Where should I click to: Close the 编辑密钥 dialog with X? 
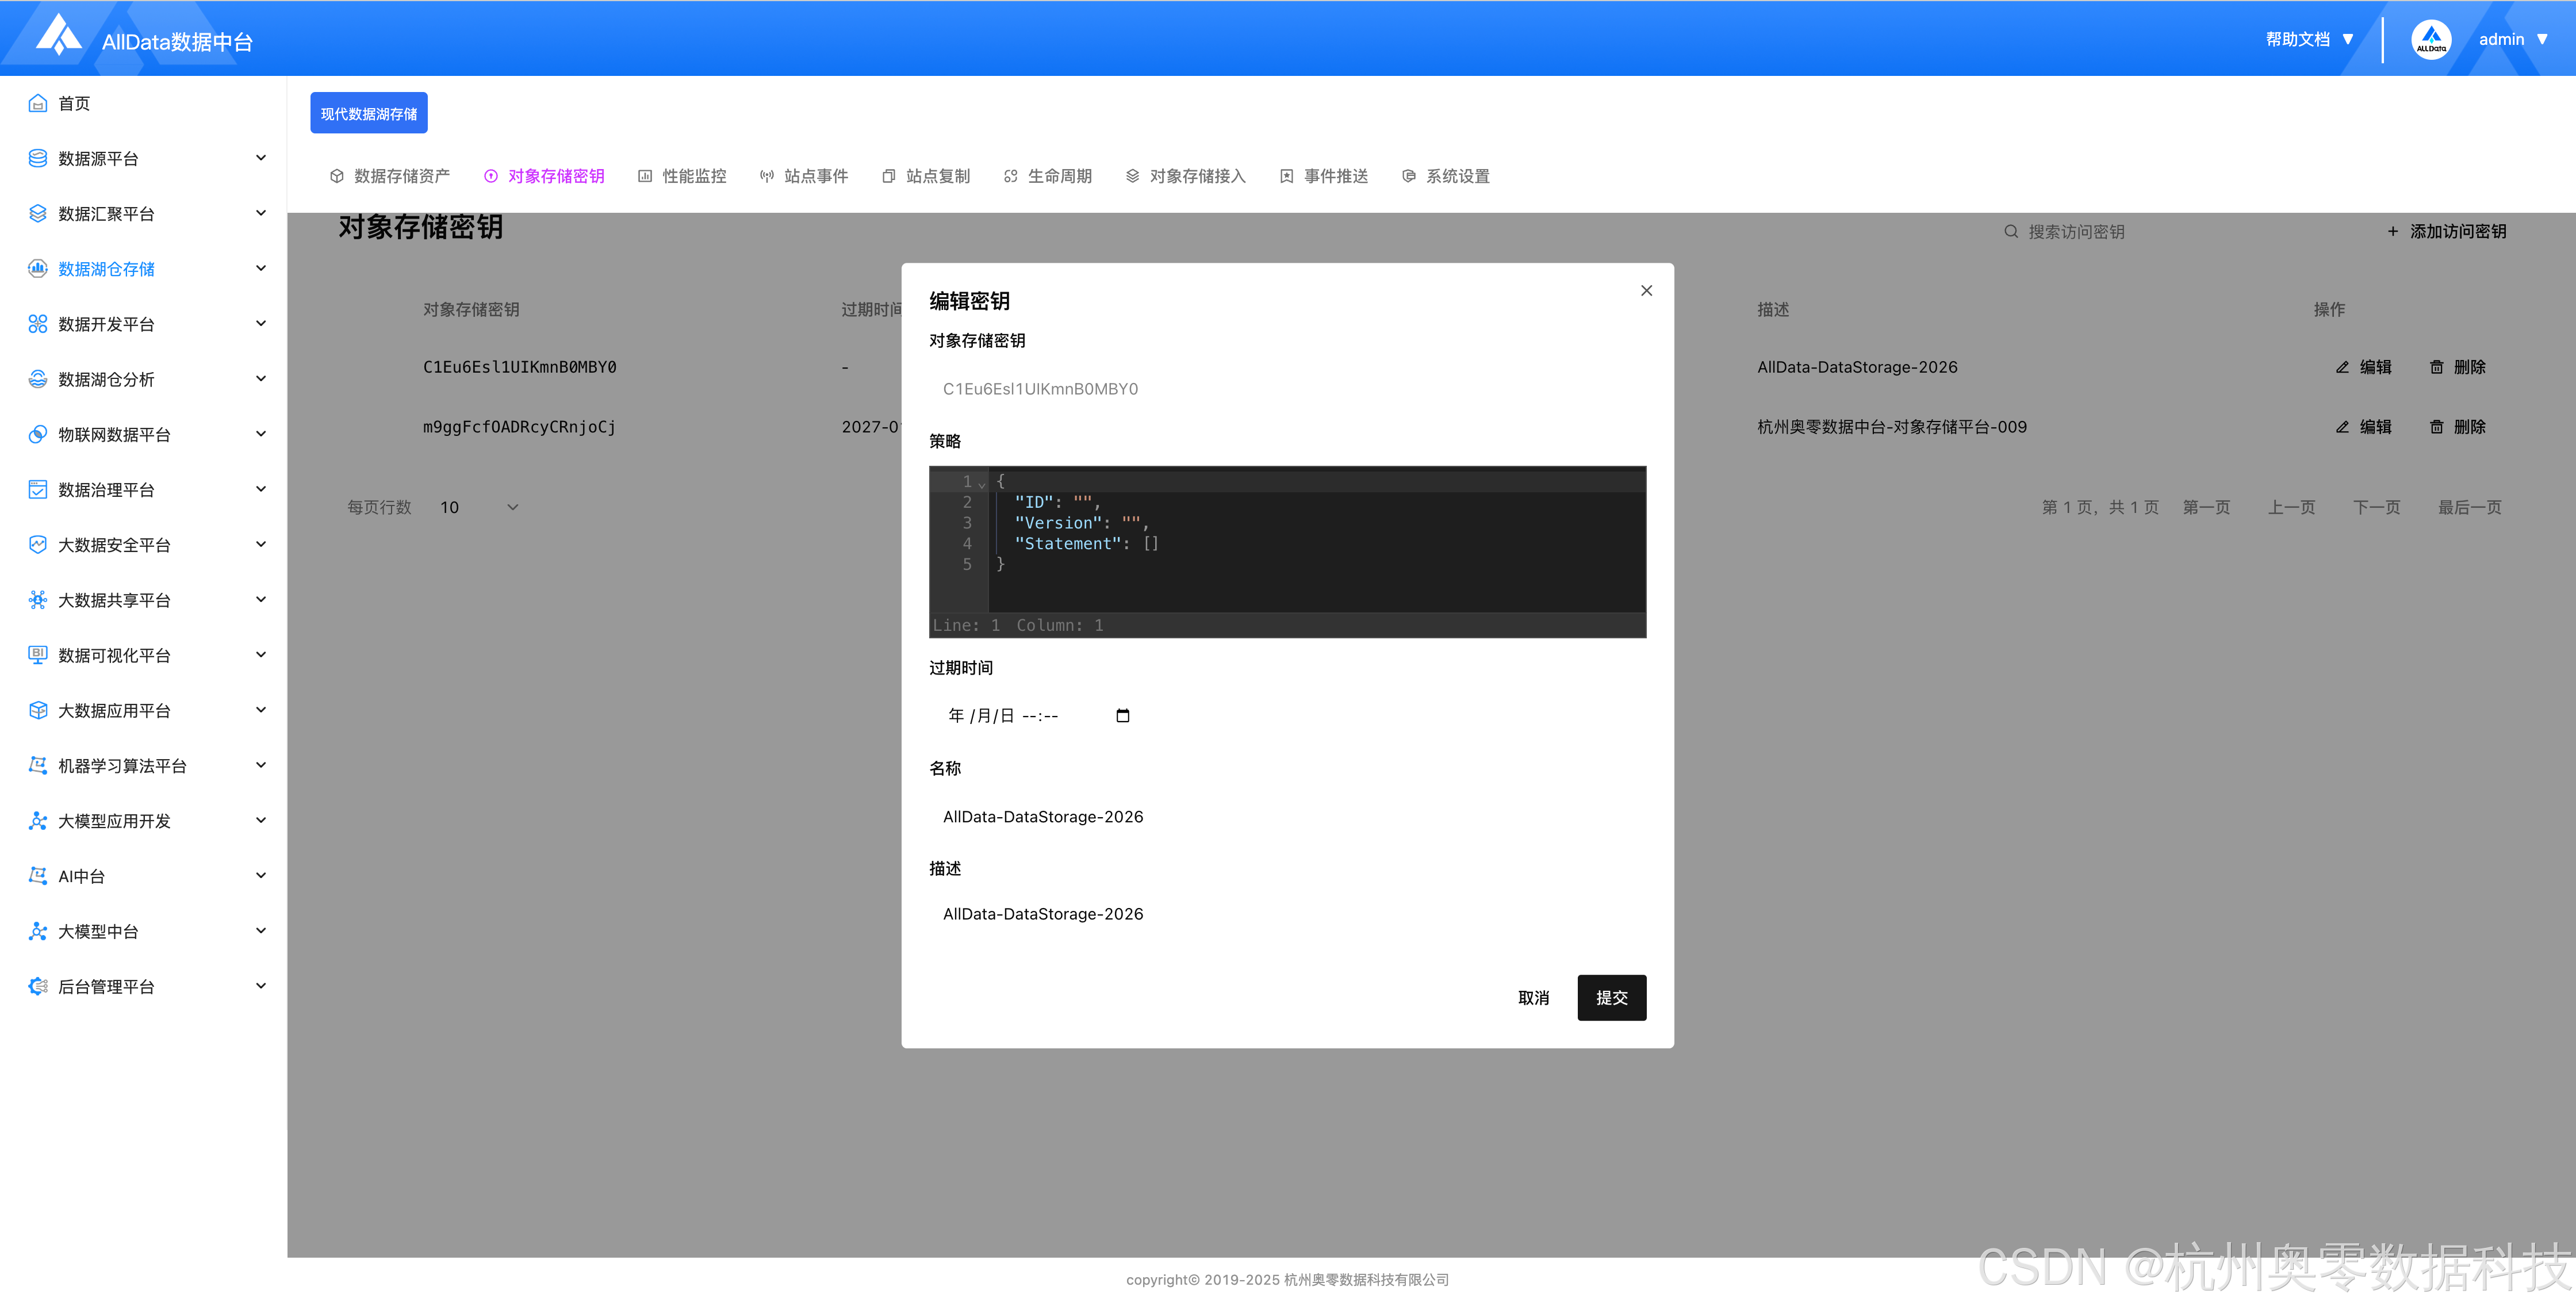coord(1646,291)
